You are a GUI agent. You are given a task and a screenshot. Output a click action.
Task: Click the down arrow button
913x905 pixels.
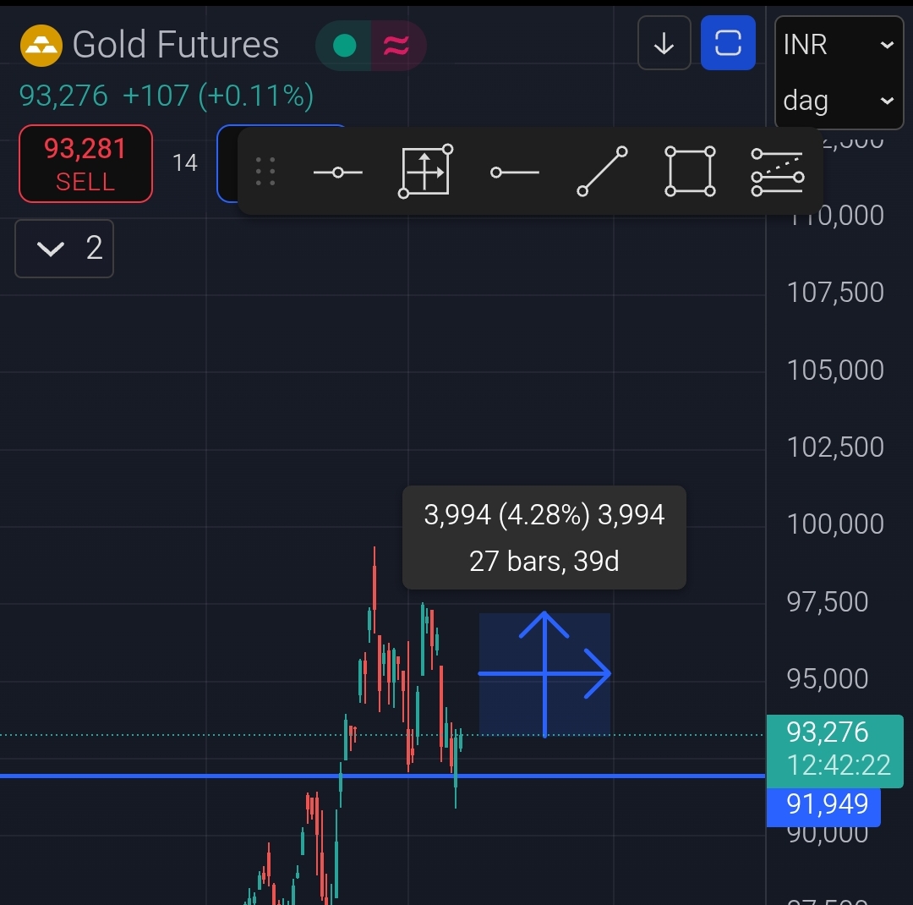(664, 43)
